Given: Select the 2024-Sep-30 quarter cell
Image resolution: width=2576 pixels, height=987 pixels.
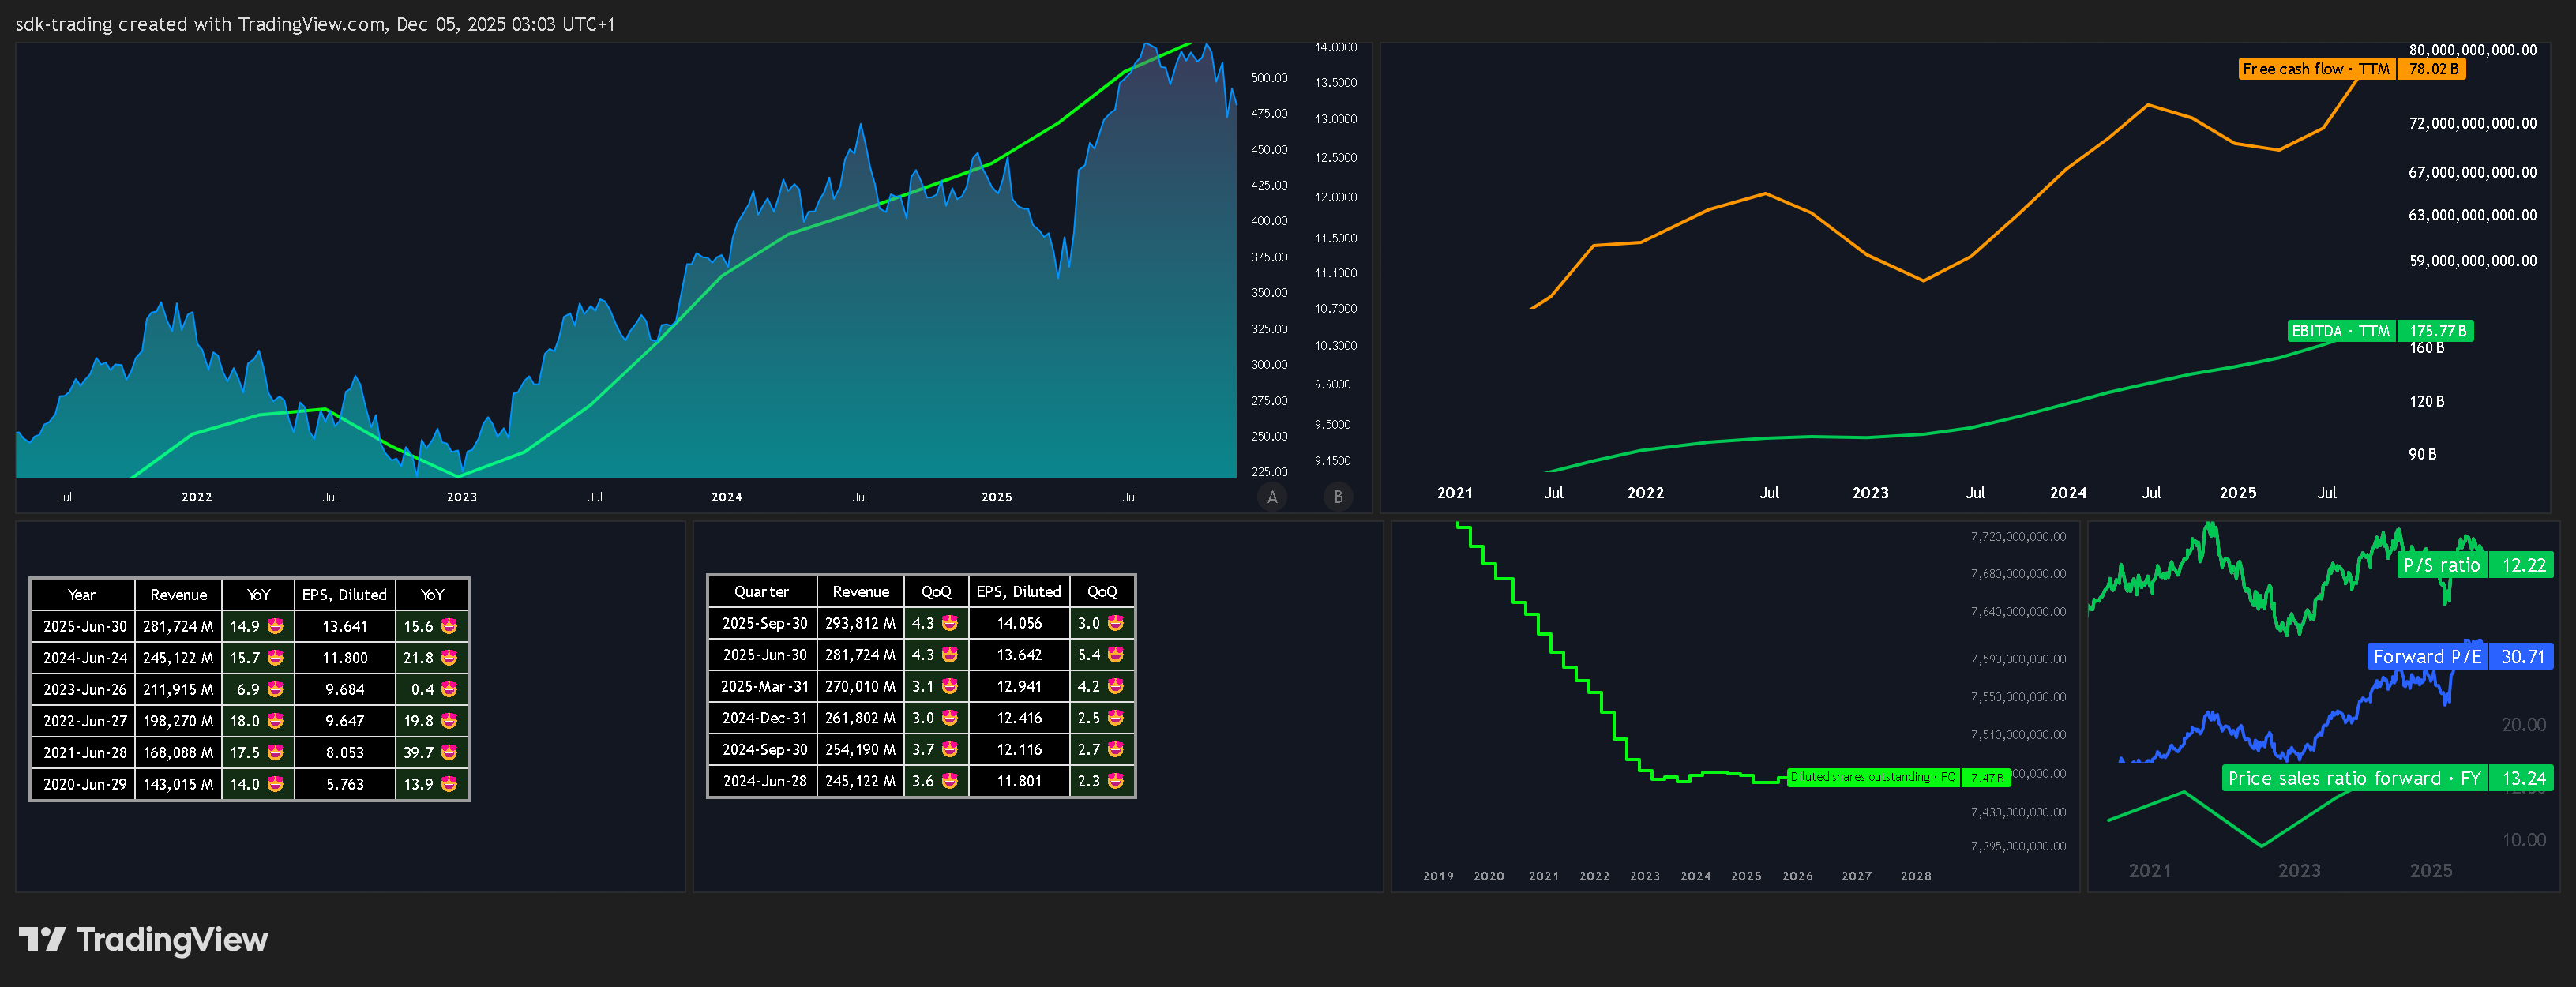Looking at the screenshot, I should click(x=764, y=749).
